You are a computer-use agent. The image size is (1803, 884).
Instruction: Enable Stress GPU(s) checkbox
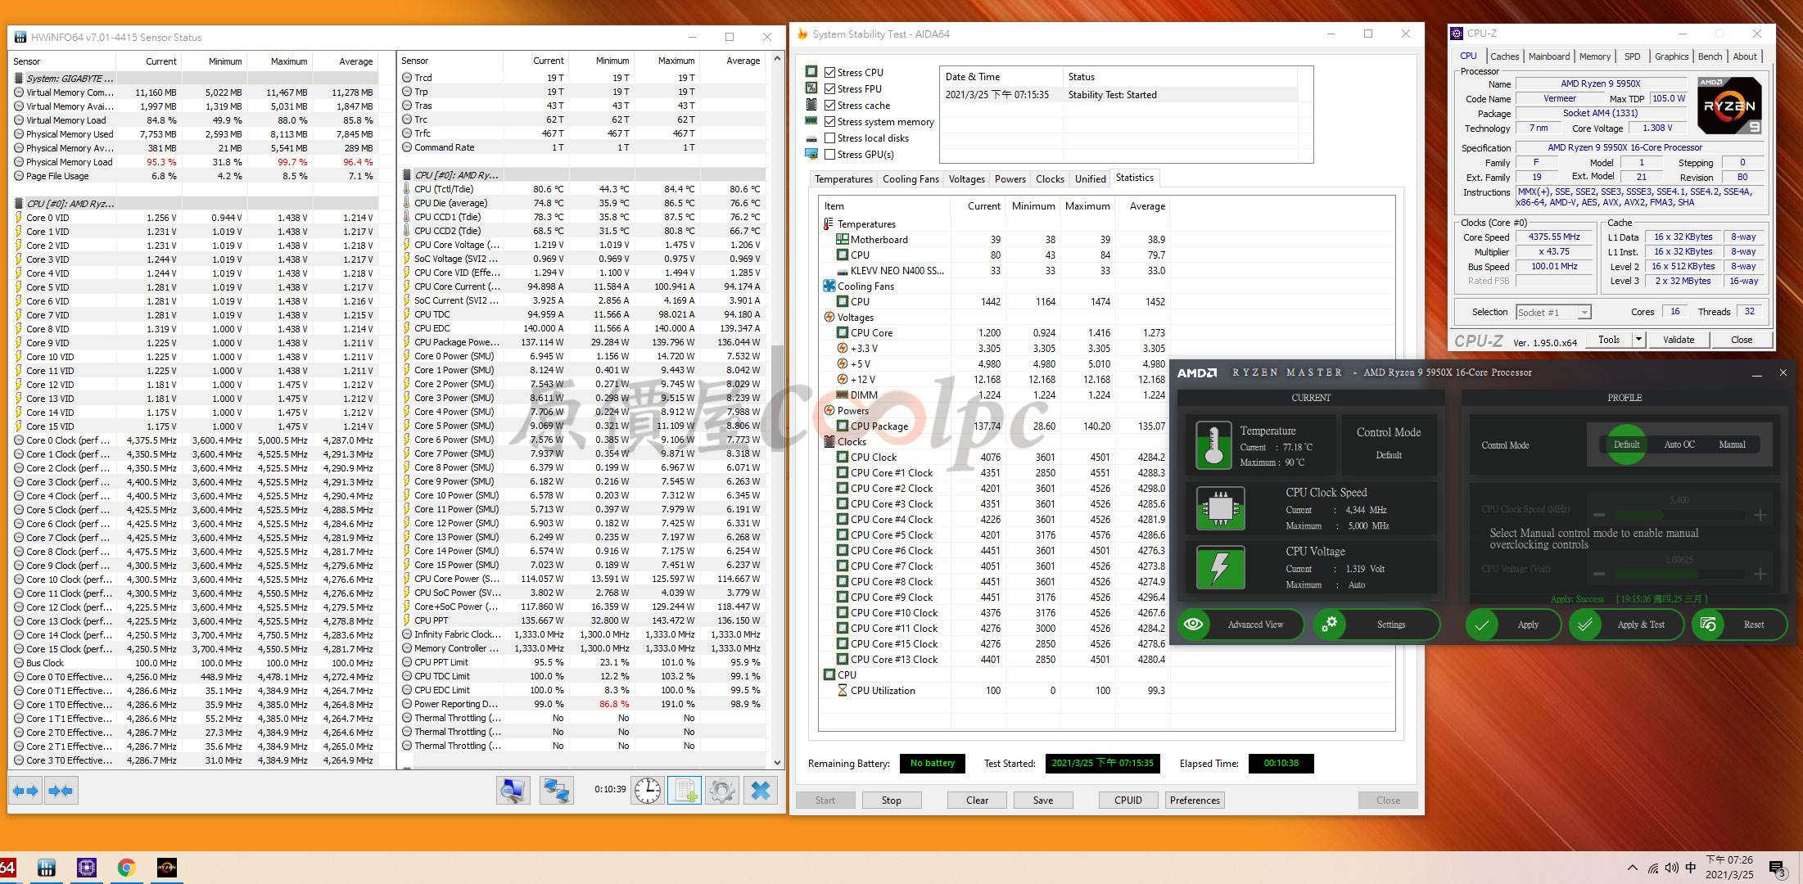pyautogui.click(x=829, y=154)
